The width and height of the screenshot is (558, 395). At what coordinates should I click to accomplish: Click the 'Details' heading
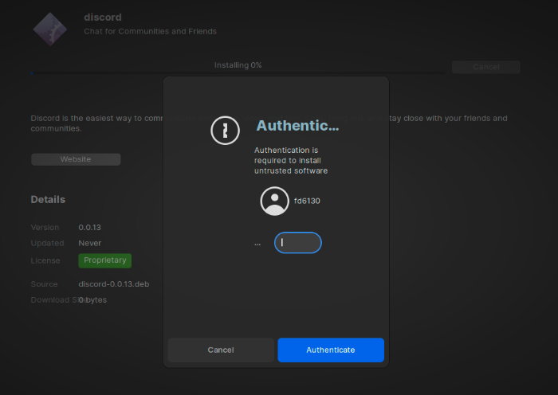coord(48,199)
